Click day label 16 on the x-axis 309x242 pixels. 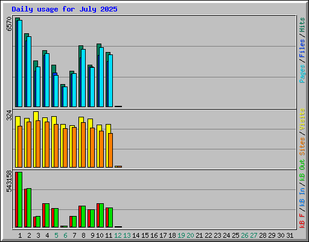[x=154, y=235]
